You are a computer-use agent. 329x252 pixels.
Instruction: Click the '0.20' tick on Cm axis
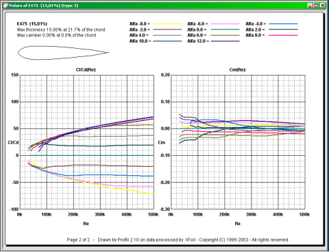165,75
